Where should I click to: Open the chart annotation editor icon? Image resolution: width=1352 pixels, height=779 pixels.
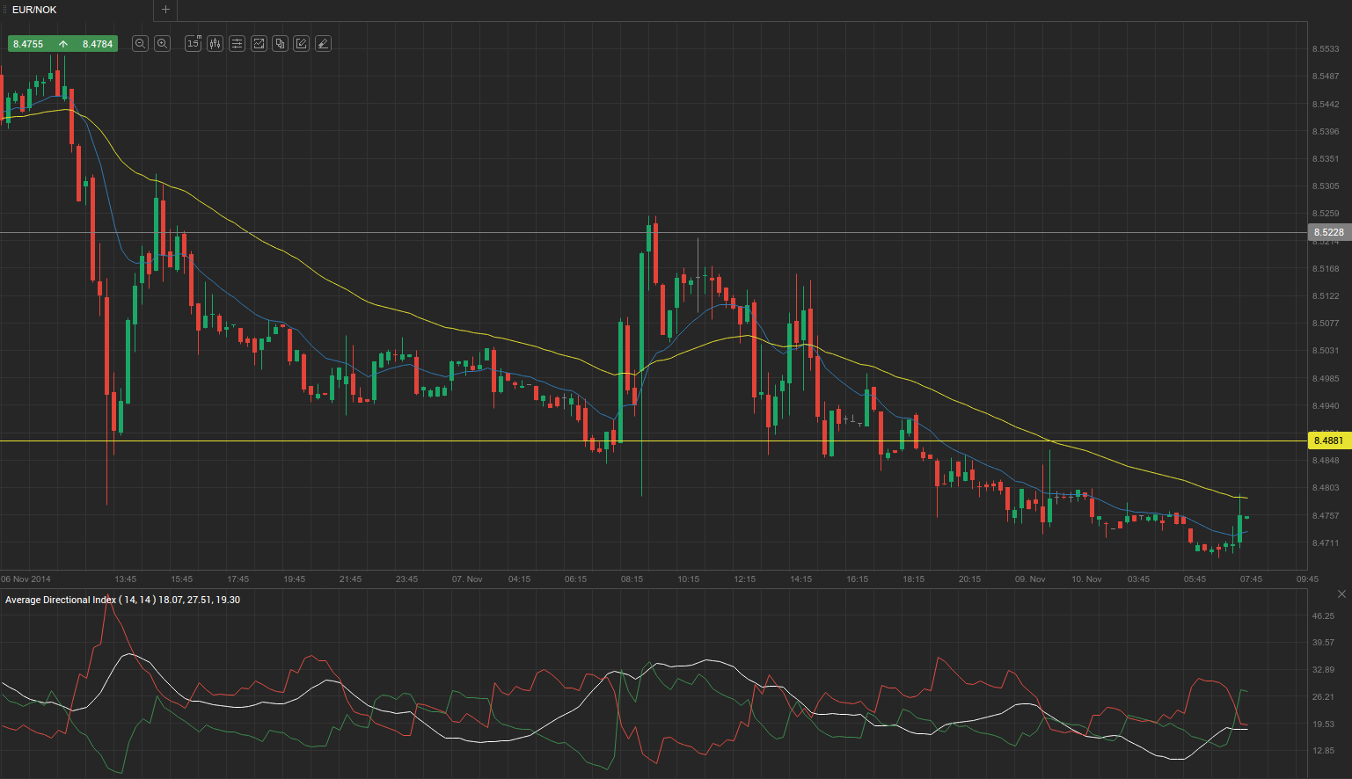point(301,43)
